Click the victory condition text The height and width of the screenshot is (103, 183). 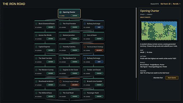point(158,59)
